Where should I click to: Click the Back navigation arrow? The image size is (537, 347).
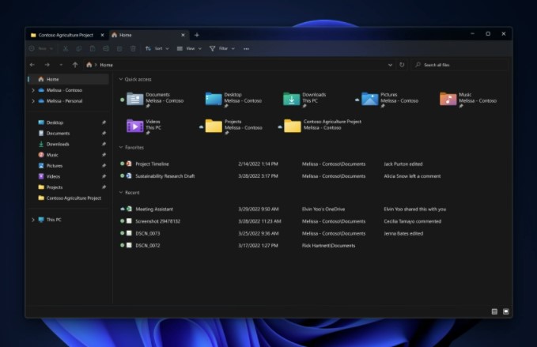[x=32, y=65]
